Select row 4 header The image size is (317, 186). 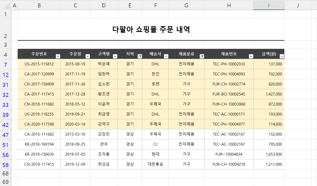[x=6, y=55]
